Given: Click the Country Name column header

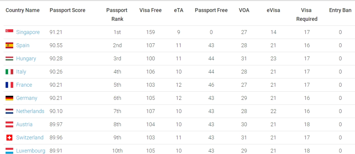Looking at the screenshot, I should point(22,10).
